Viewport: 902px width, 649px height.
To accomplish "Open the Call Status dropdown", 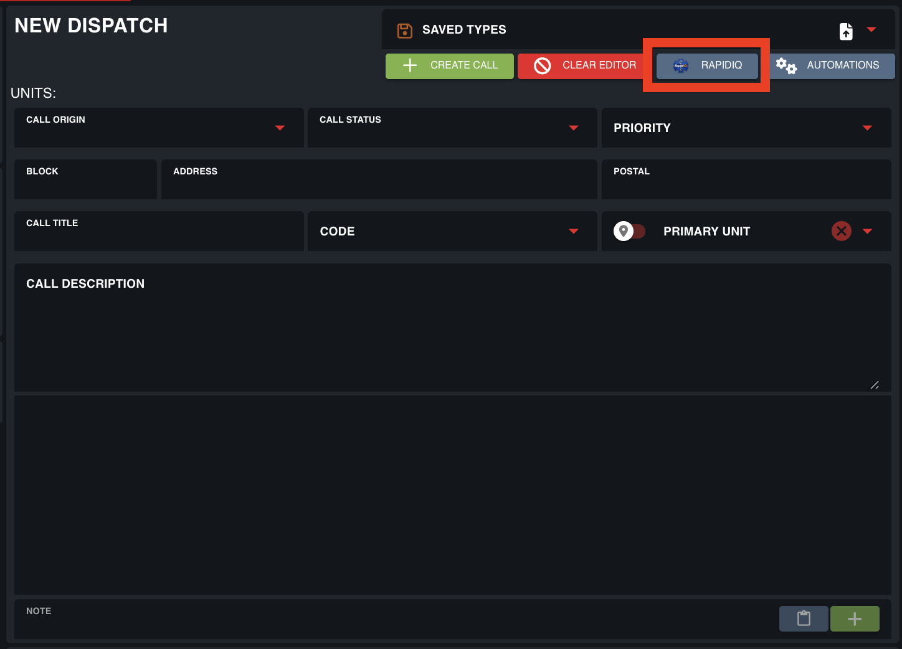I will pyautogui.click(x=573, y=128).
